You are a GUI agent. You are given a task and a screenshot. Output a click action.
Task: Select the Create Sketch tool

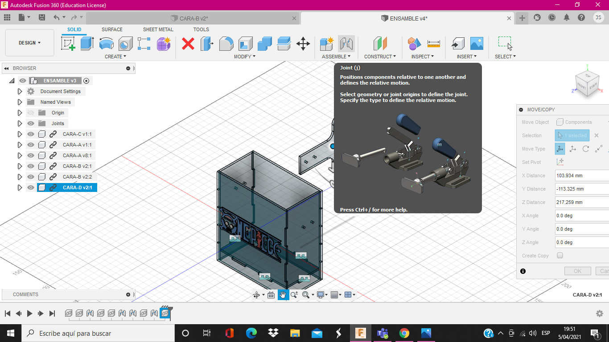[x=68, y=44]
